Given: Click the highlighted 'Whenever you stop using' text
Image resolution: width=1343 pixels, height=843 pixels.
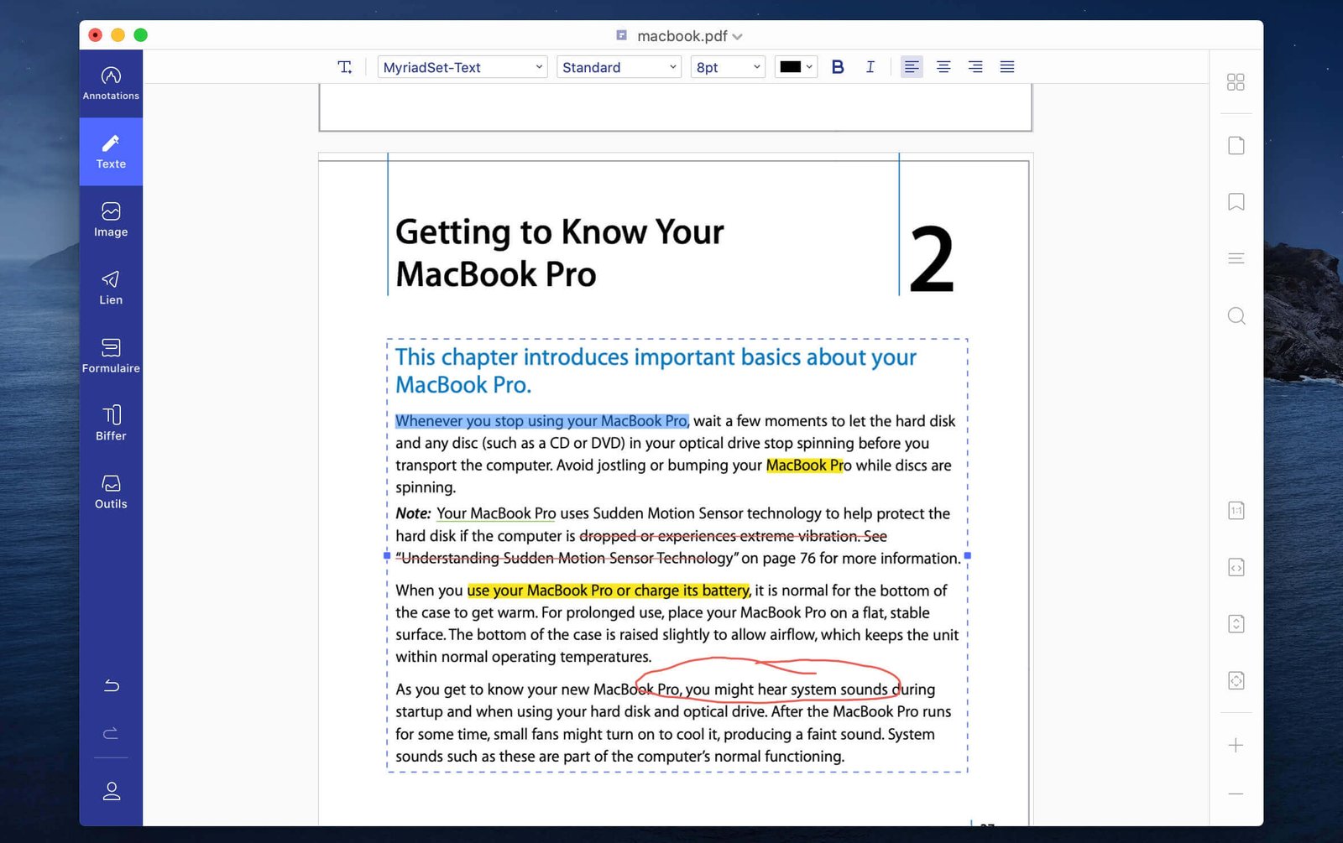Looking at the screenshot, I should pyautogui.click(x=541, y=421).
